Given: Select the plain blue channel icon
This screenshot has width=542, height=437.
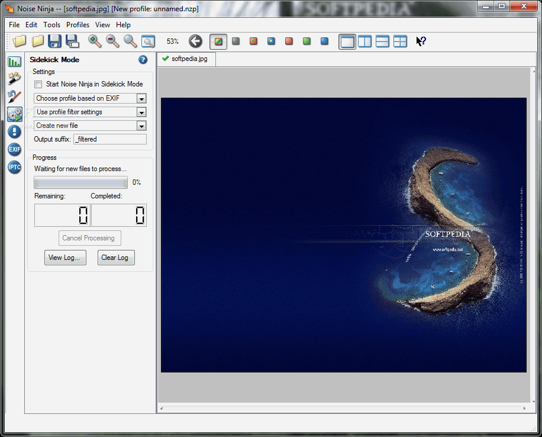Looking at the screenshot, I should pyautogui.click(x=324, y=41).
